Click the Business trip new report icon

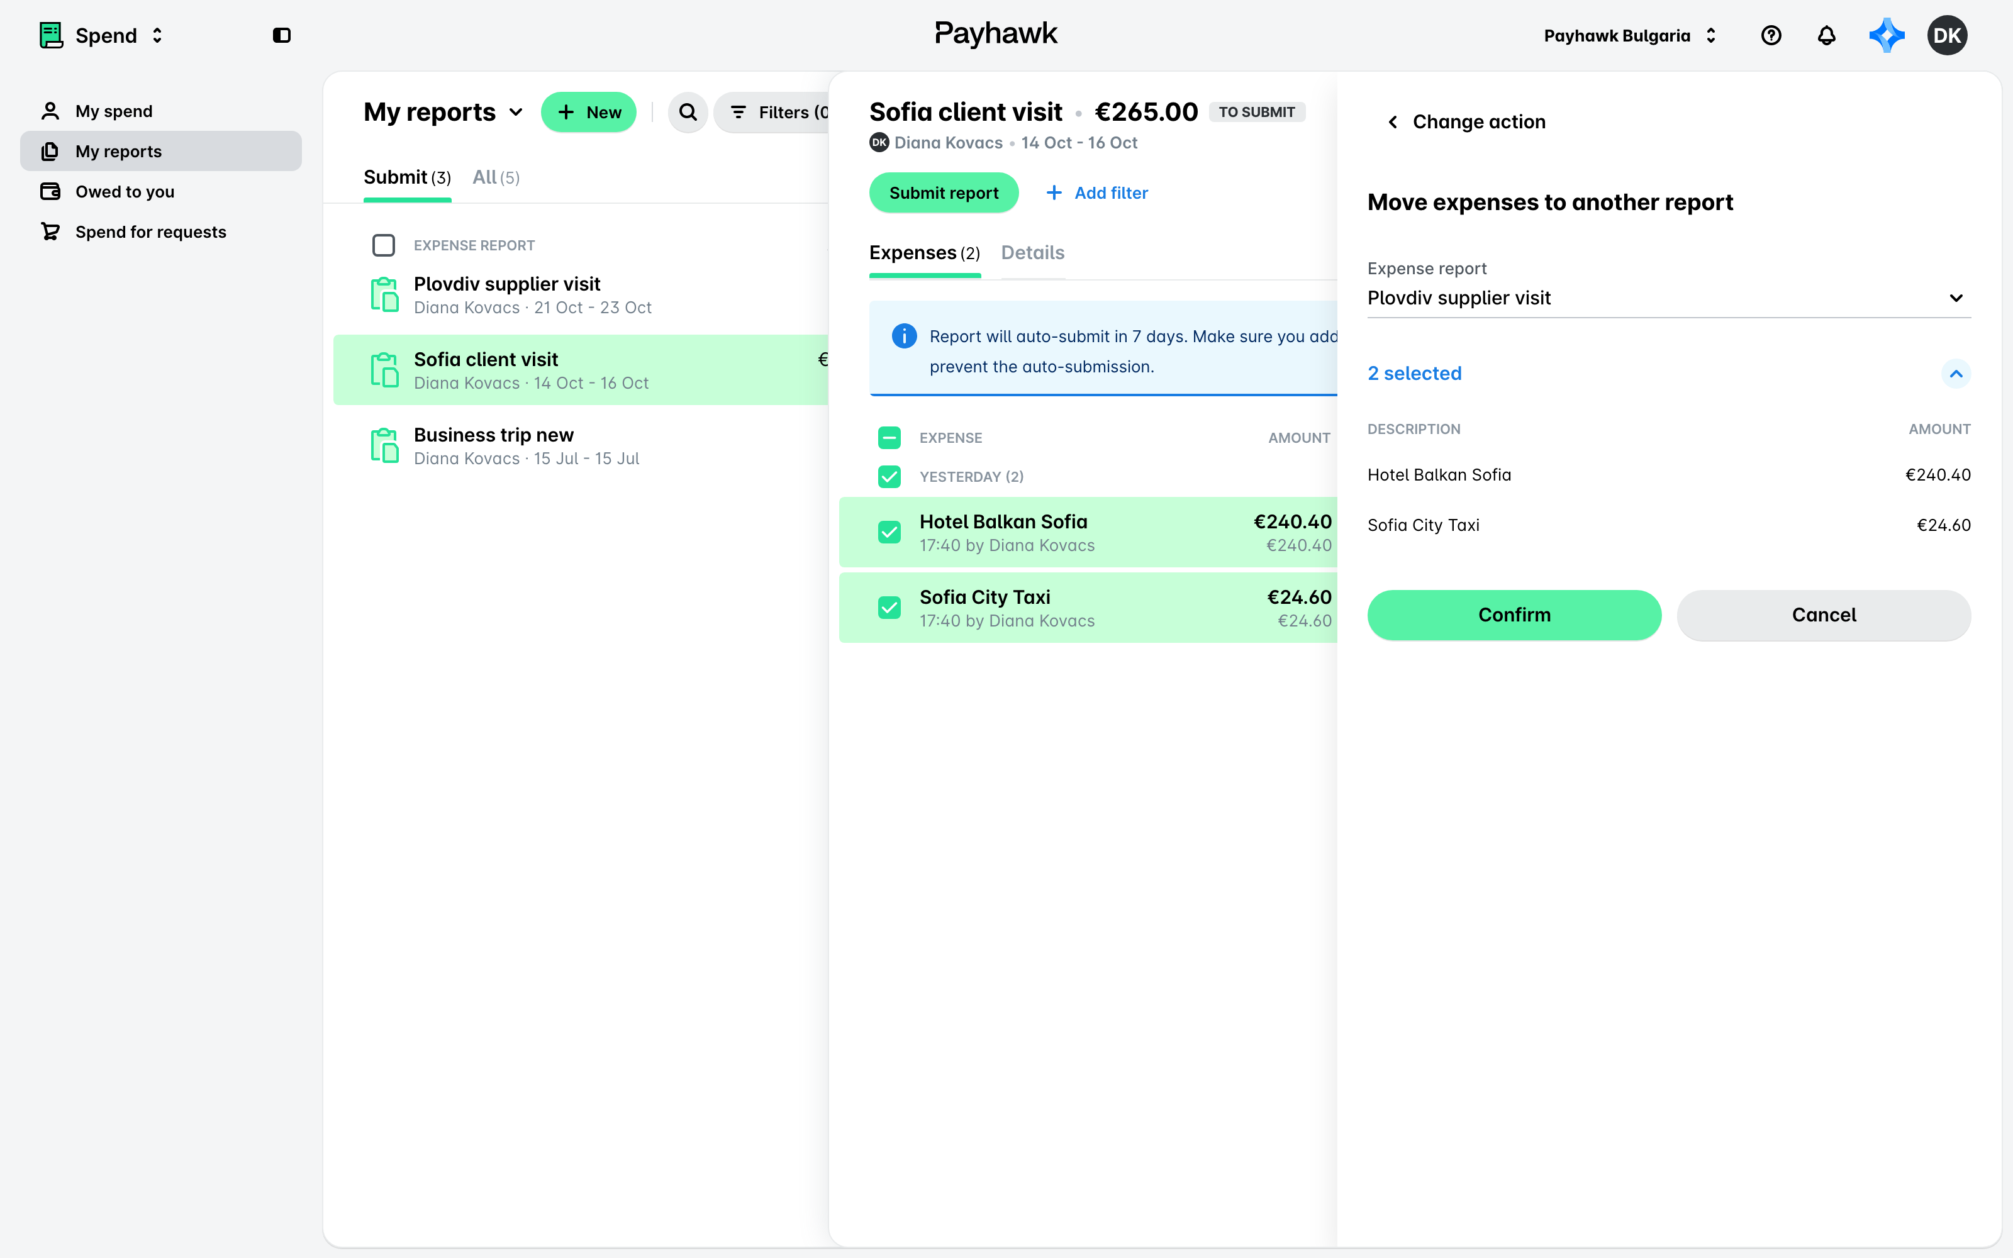pos(384,445)
